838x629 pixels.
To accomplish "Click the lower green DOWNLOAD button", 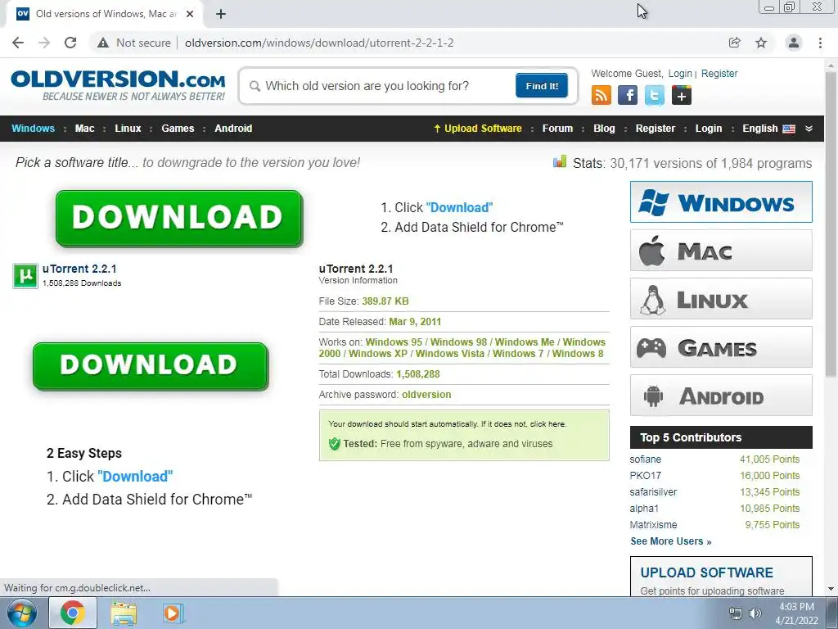I will [x=151, y=366].
